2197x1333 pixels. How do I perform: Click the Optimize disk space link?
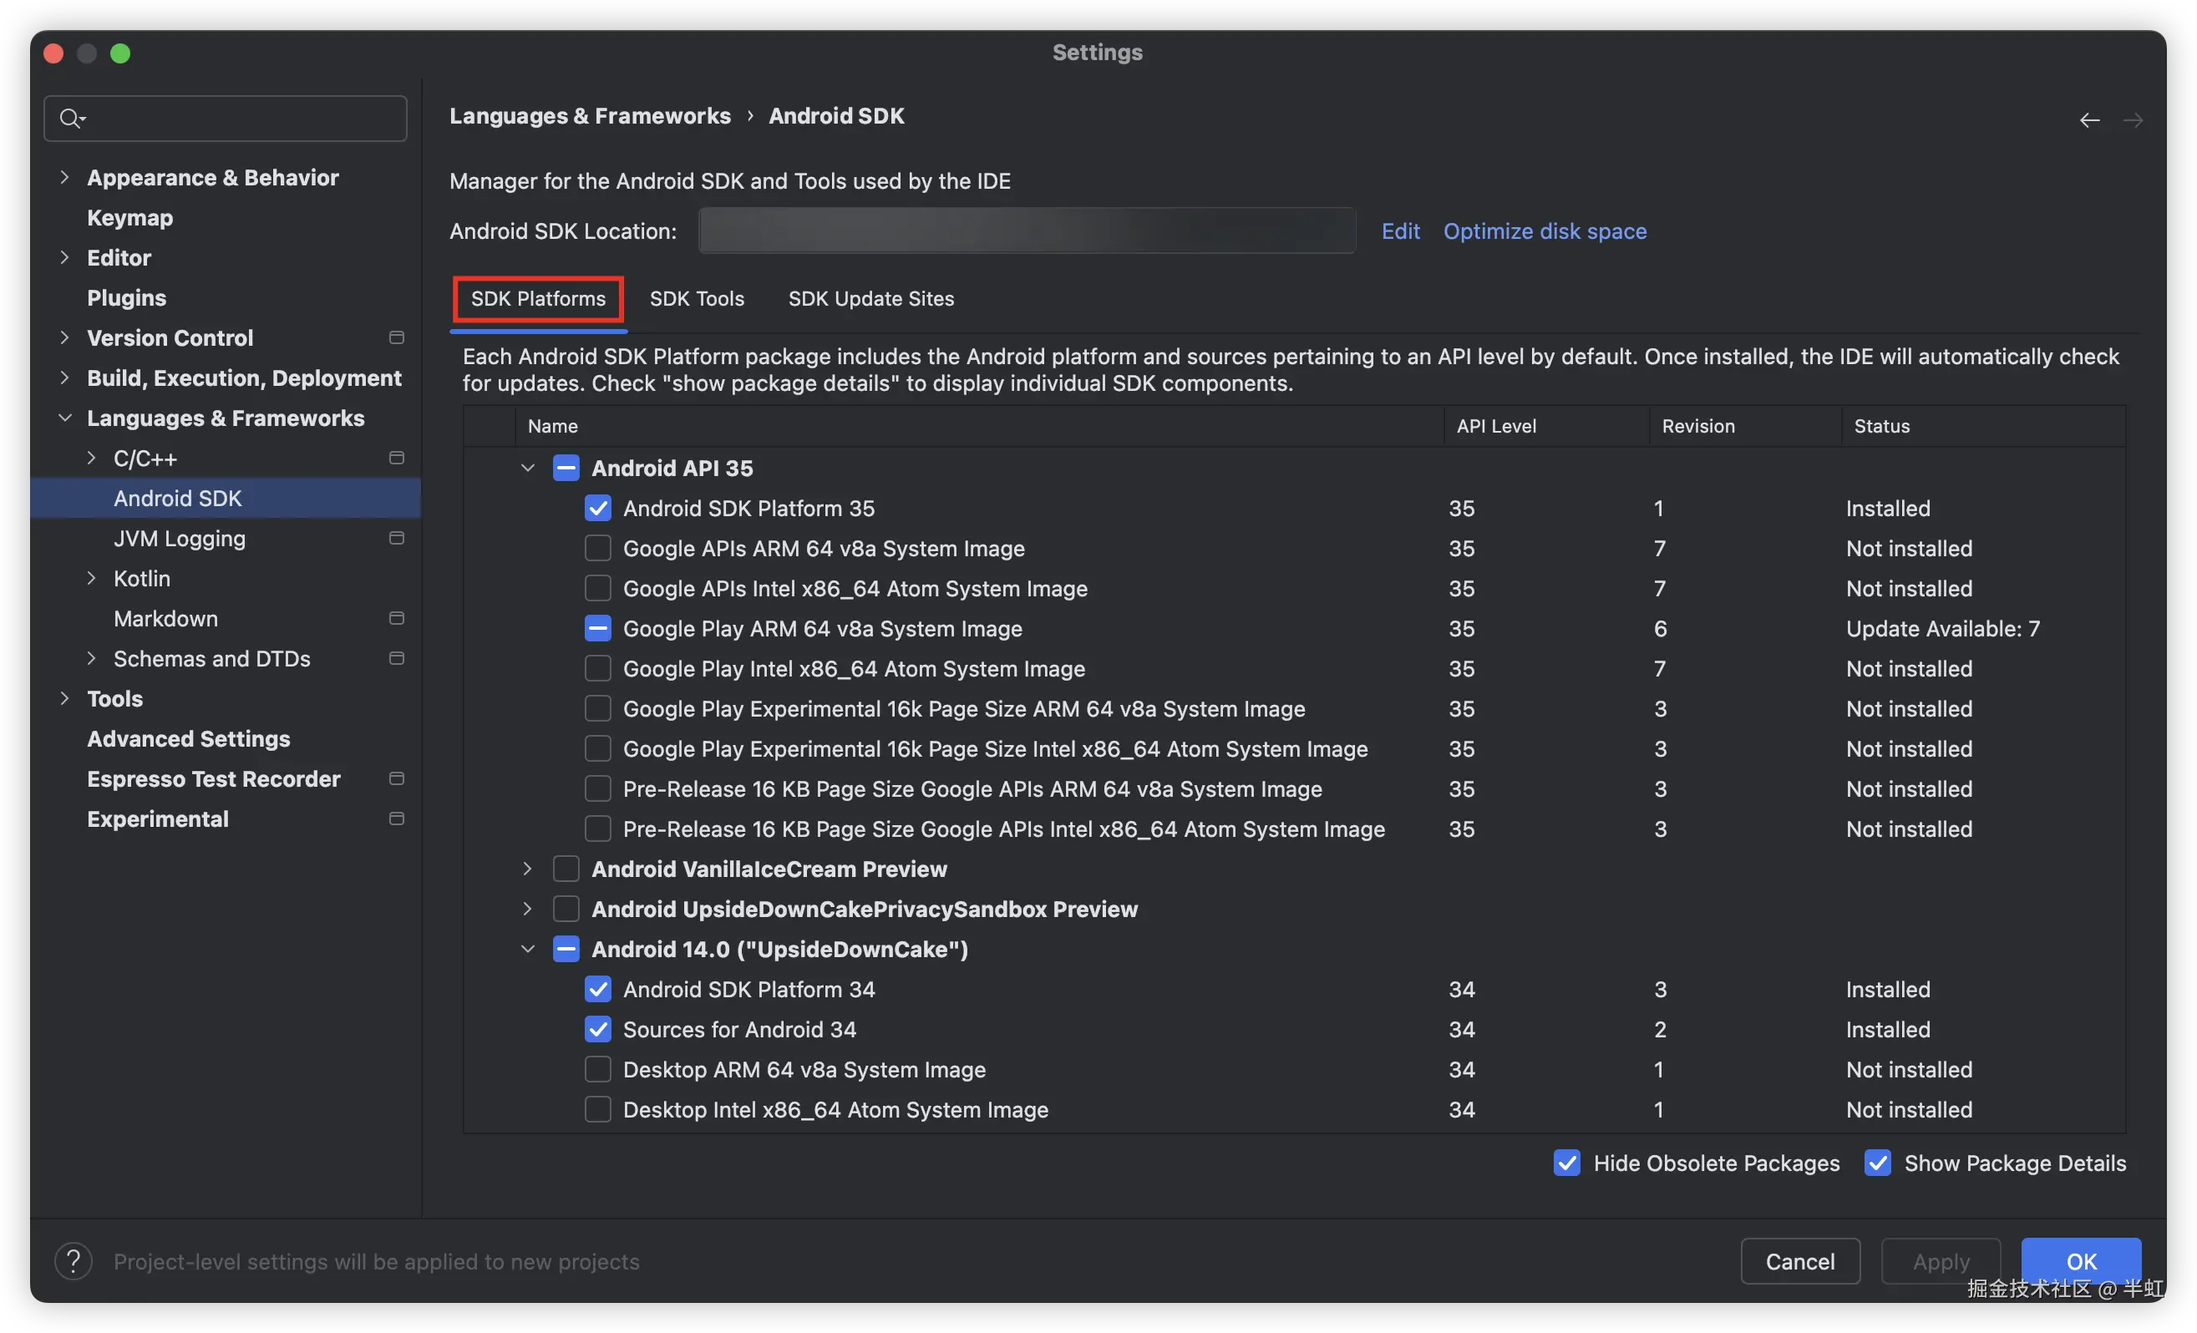(x=1545, y=231)
